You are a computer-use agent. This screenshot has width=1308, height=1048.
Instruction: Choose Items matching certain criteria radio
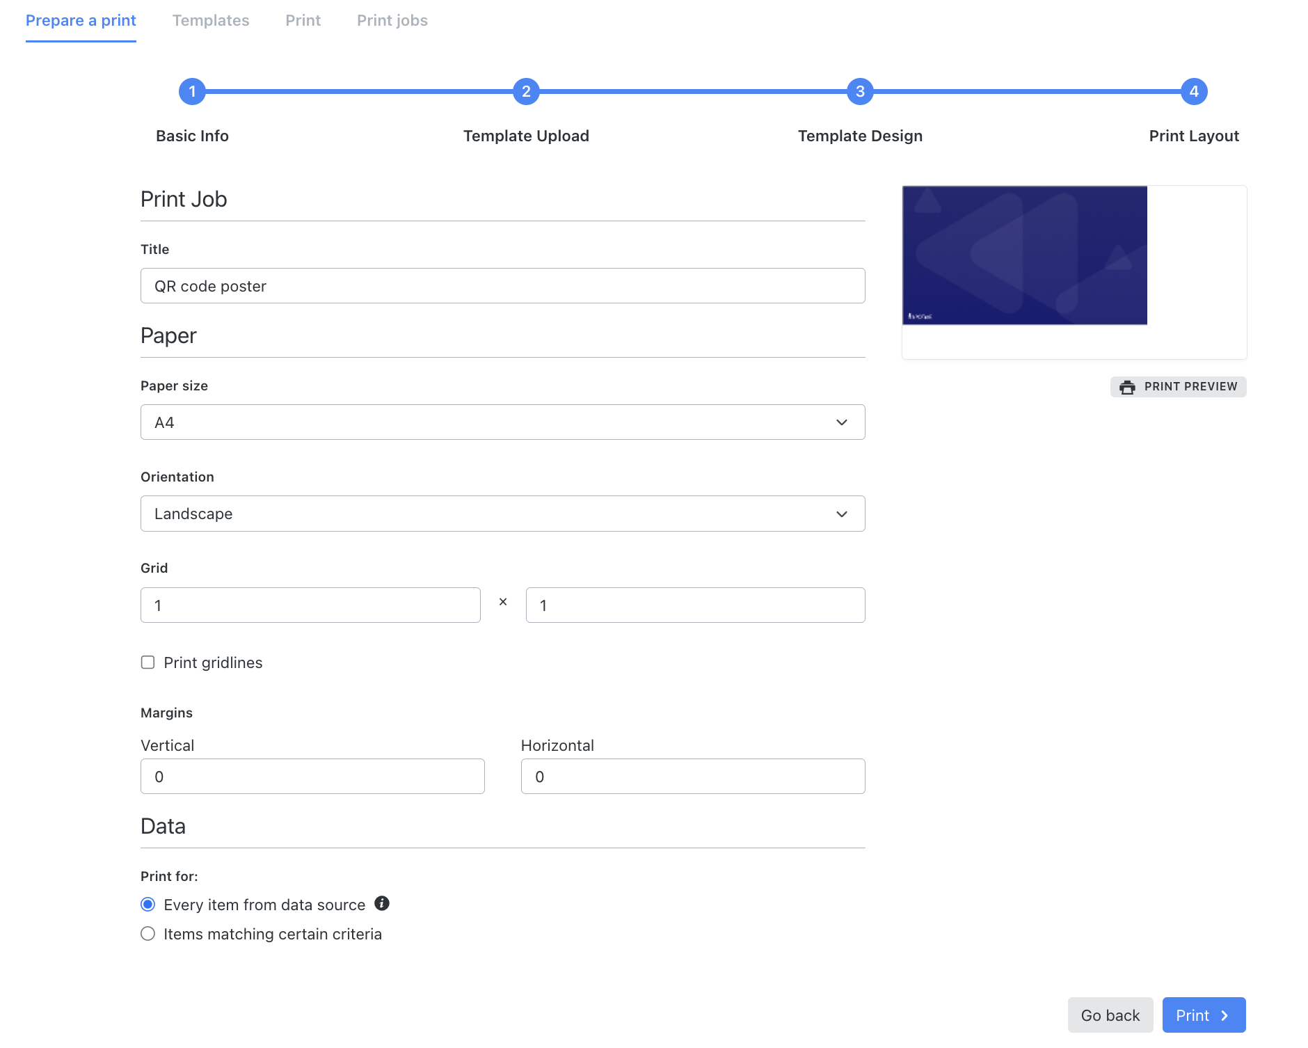pos(147,934)
